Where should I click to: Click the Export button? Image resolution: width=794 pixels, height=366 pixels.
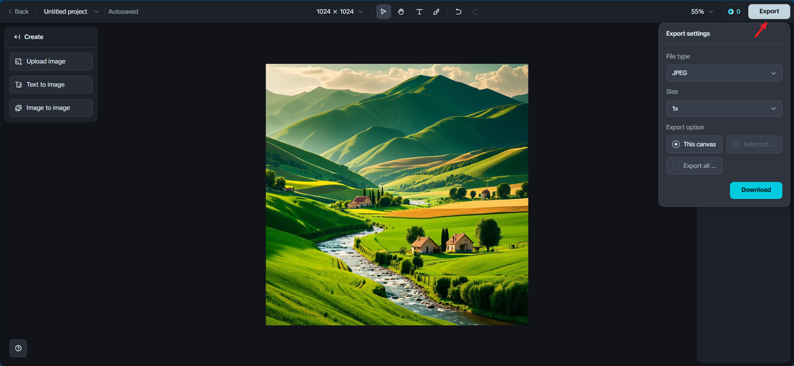point(769,11)
